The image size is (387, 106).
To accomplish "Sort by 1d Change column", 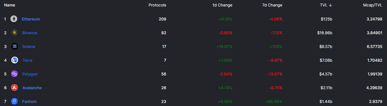I will coord(222,5).
